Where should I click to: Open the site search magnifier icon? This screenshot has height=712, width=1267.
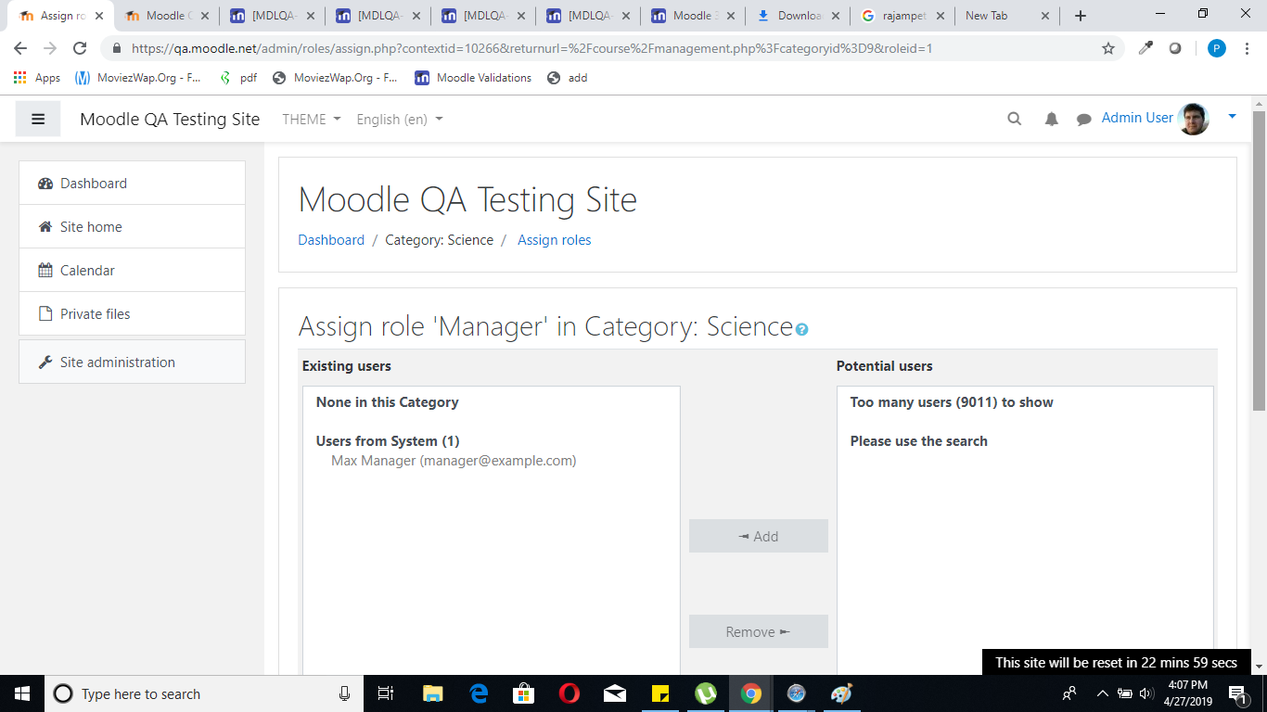pos(1015,119)
